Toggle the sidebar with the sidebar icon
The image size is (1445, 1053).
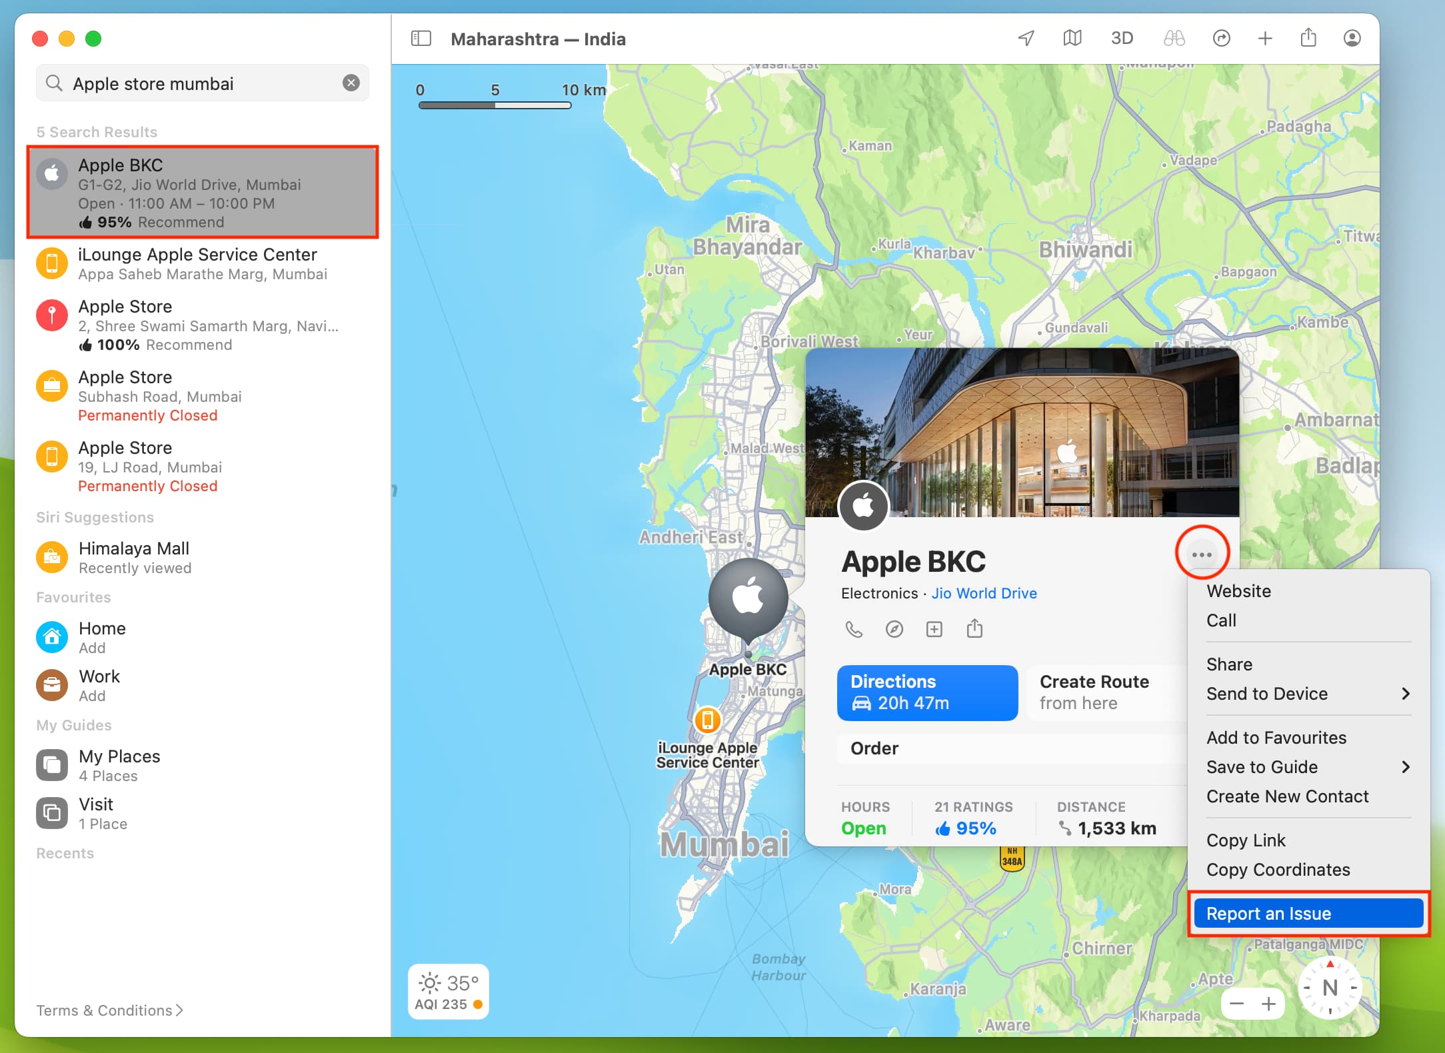coord(421,39)
